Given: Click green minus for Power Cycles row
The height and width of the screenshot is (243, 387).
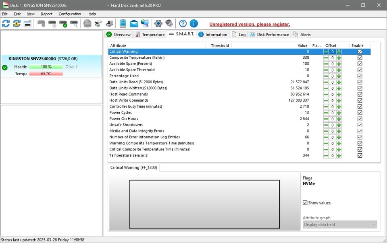Looking at the screenshot, I should tap(326, 113).
